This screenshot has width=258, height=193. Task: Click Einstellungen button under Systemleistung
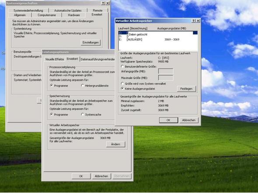(x=91, y=42)
